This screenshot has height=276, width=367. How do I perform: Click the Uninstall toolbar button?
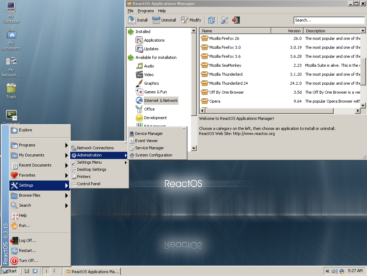coord(164,20)
